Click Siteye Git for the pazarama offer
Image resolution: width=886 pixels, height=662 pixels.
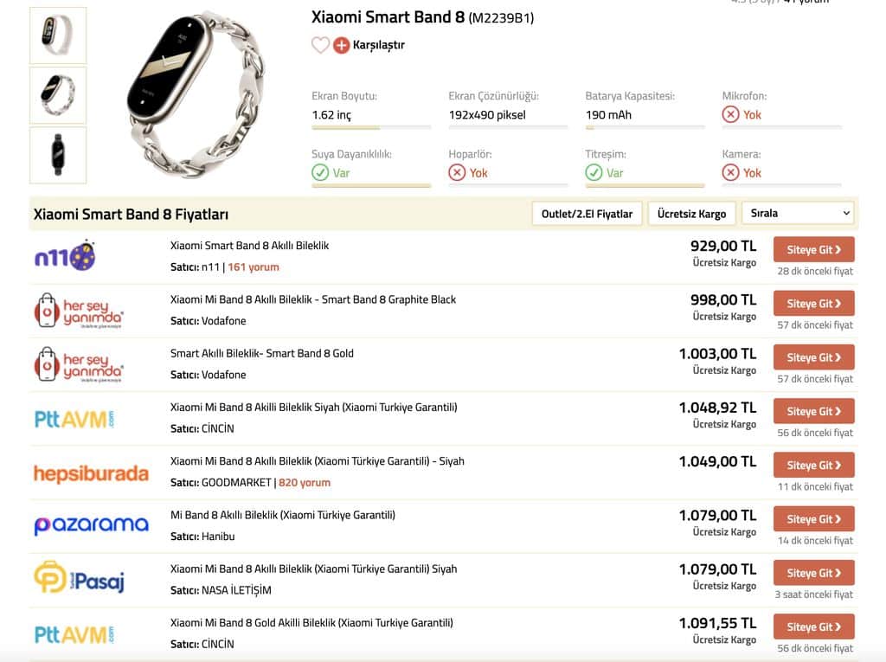coord(813,519)
